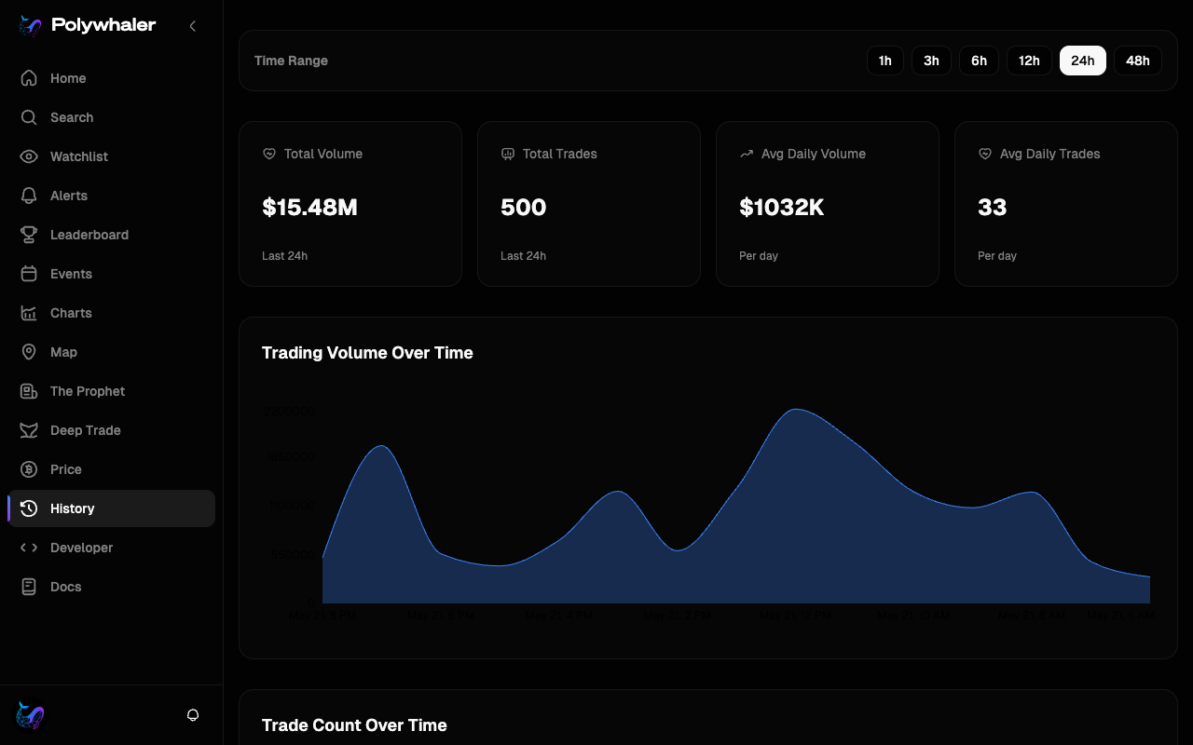1193x745 pixels.
Task: Click the Total Volume card icon
Action: click(x=269, y=154)
